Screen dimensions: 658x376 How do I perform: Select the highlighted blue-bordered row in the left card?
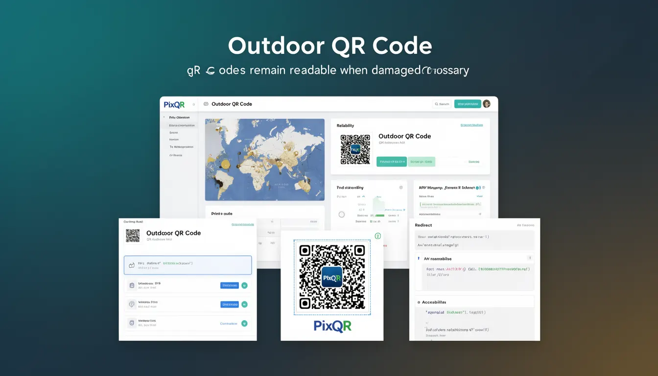pyautogui.click(x=188, y=265)
